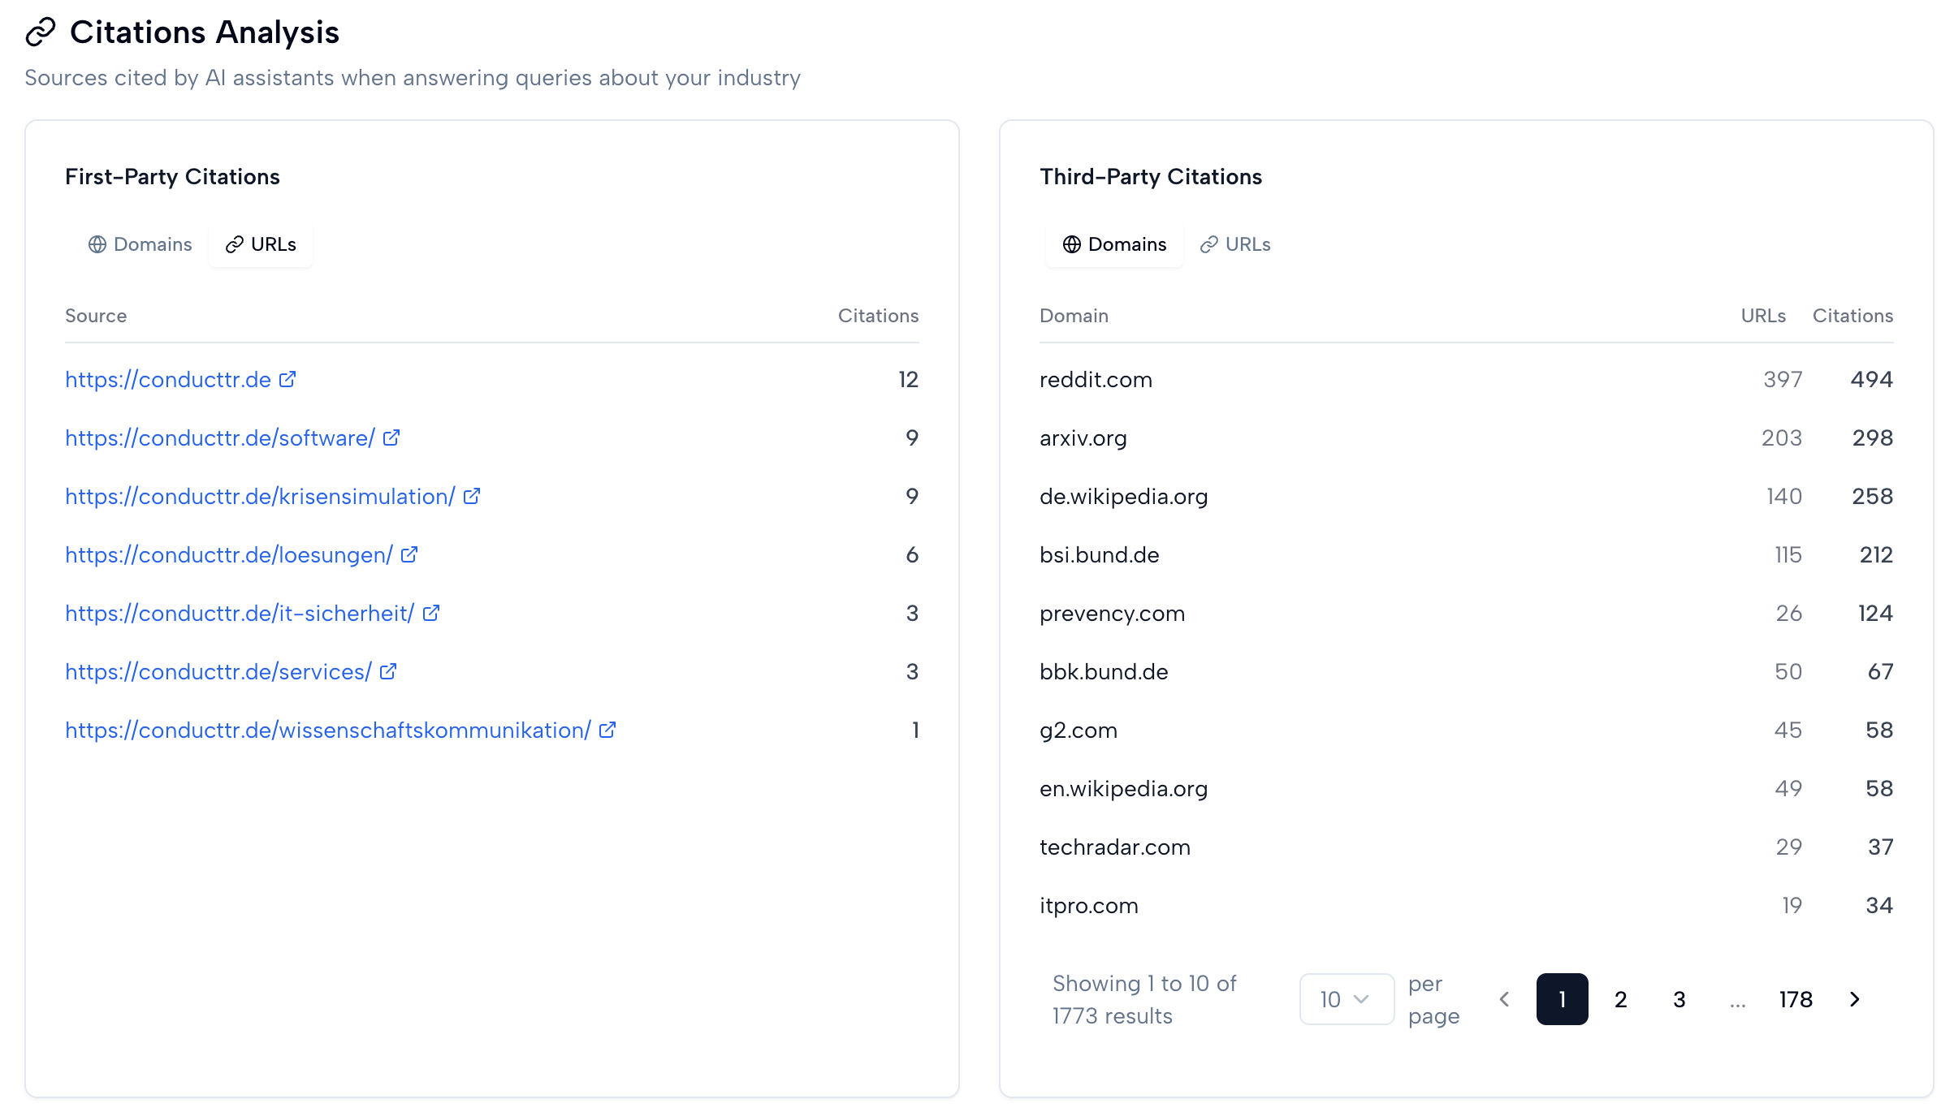Screen dimensions: 1954x1112
Task: Open external link icon for loesungen URL
Action: click(x=409, y=554)
